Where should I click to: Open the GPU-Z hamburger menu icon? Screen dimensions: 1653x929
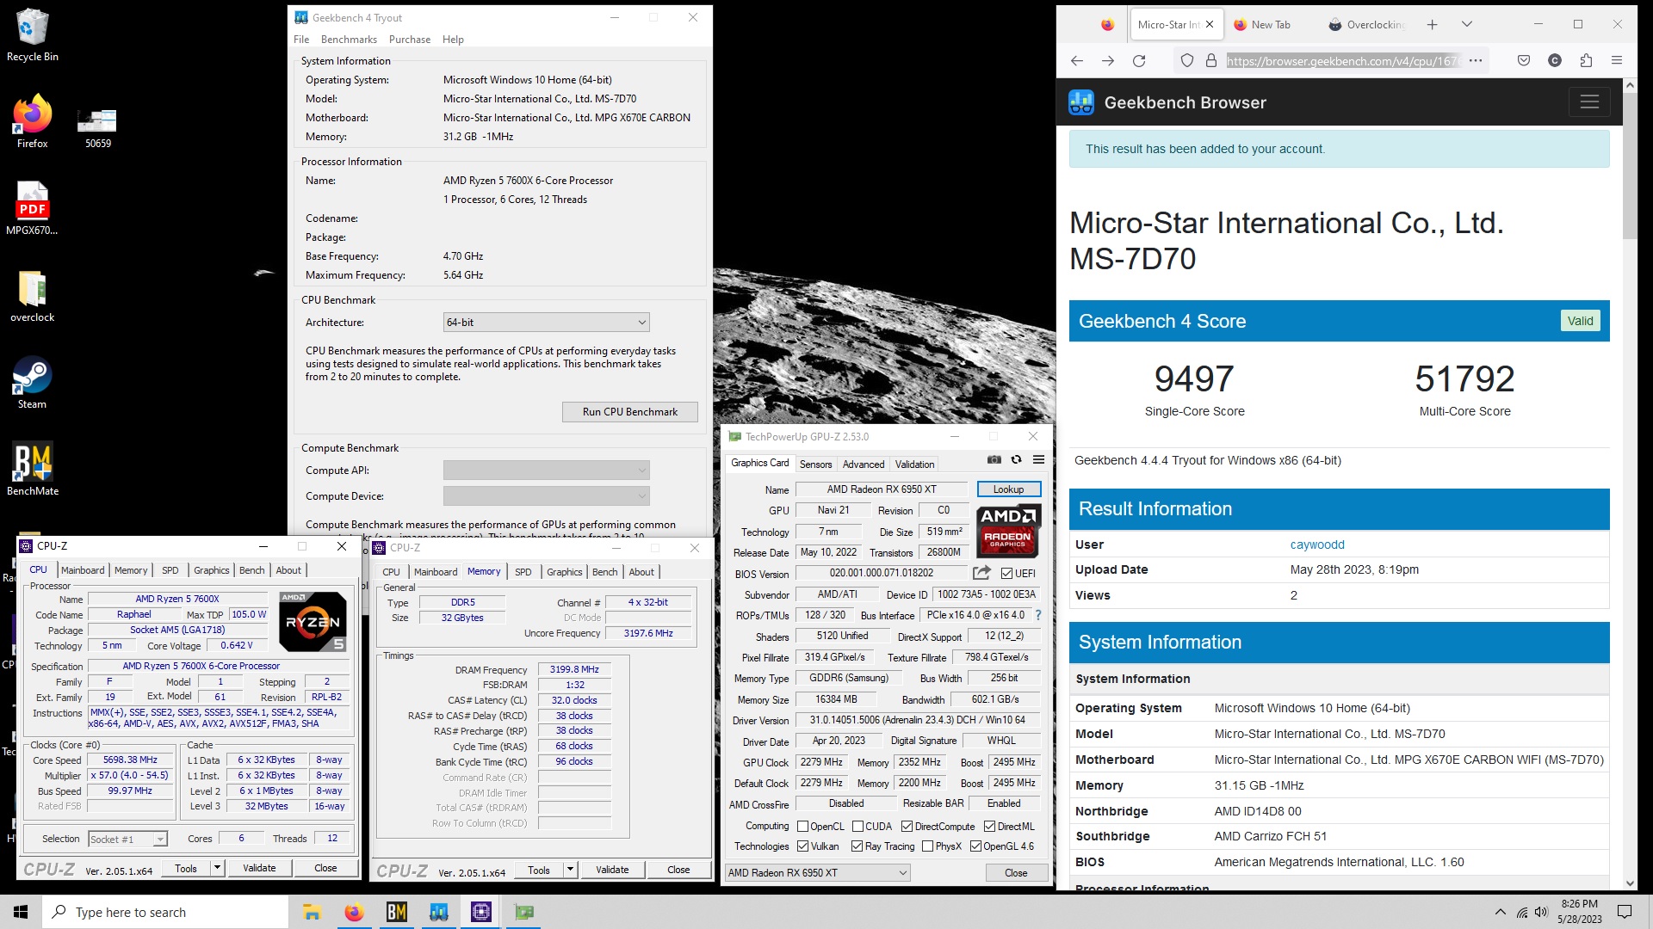(1038, 460)
